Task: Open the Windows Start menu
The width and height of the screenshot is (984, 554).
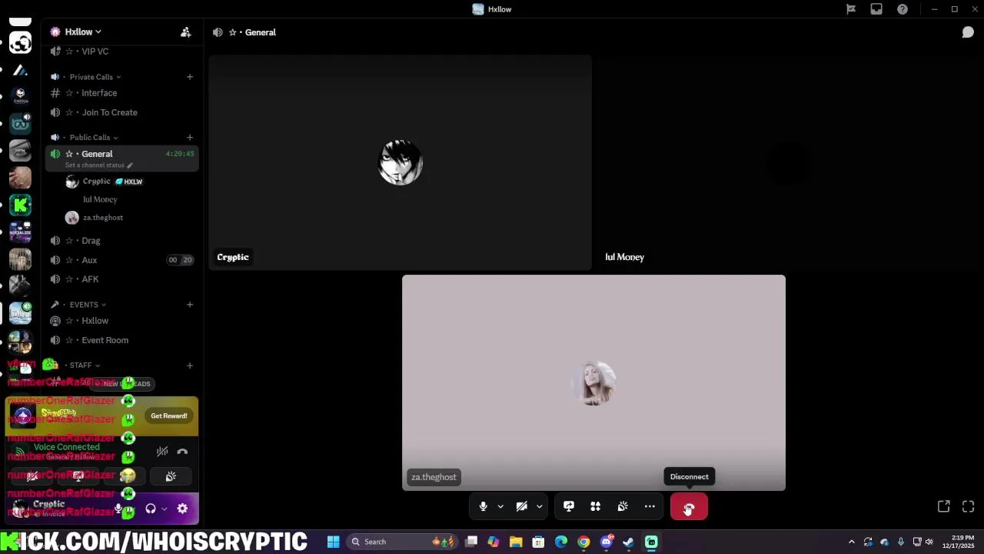Action: (333, 542)
